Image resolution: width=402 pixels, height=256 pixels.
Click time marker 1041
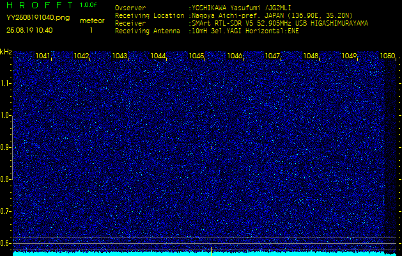tap(43, 56)
